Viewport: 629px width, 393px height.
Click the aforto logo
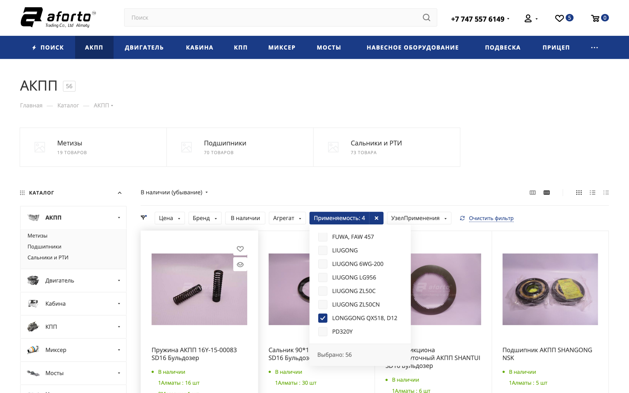[x=58, y=17]
